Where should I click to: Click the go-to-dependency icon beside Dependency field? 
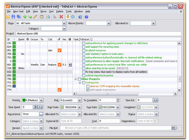tap(156, 121)
